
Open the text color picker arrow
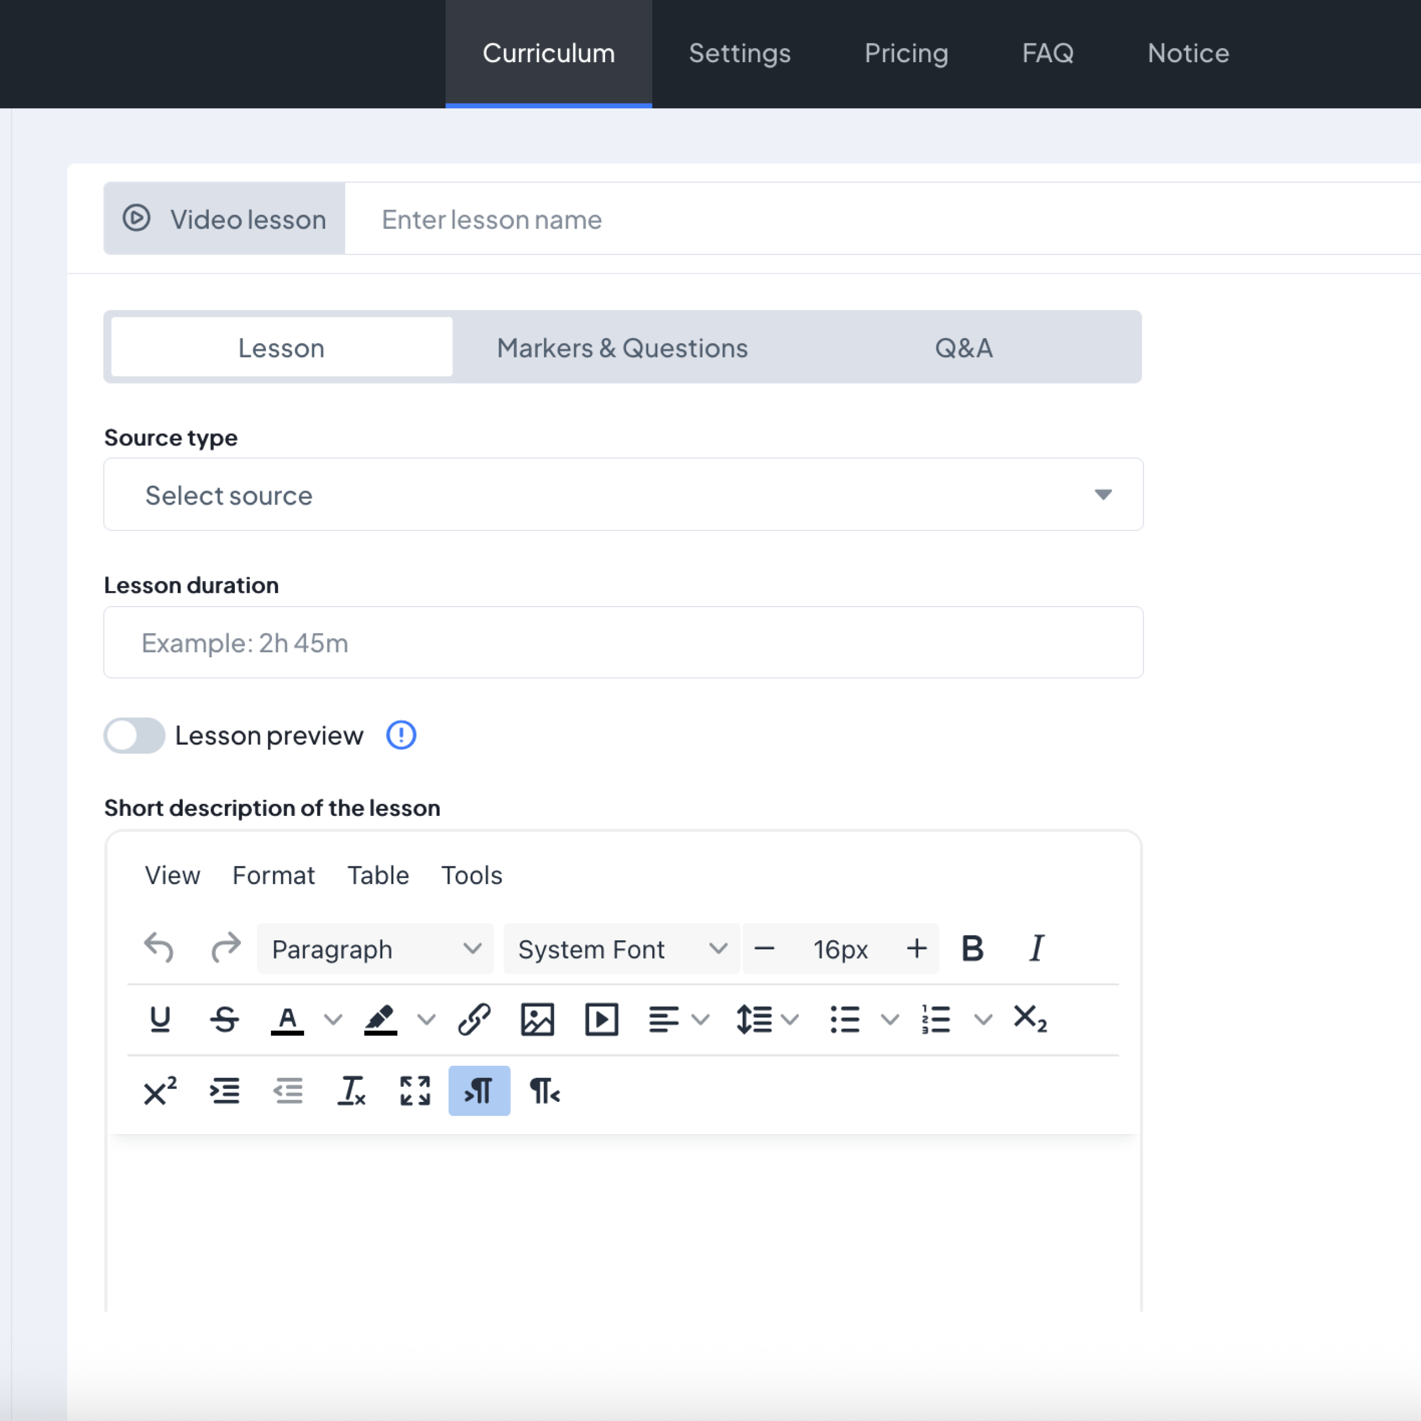(x=333, y=1020)
